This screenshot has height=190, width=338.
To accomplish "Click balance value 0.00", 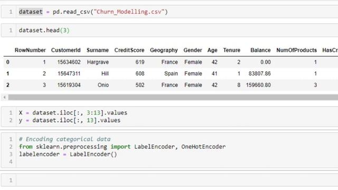I will tap(265, 62).
